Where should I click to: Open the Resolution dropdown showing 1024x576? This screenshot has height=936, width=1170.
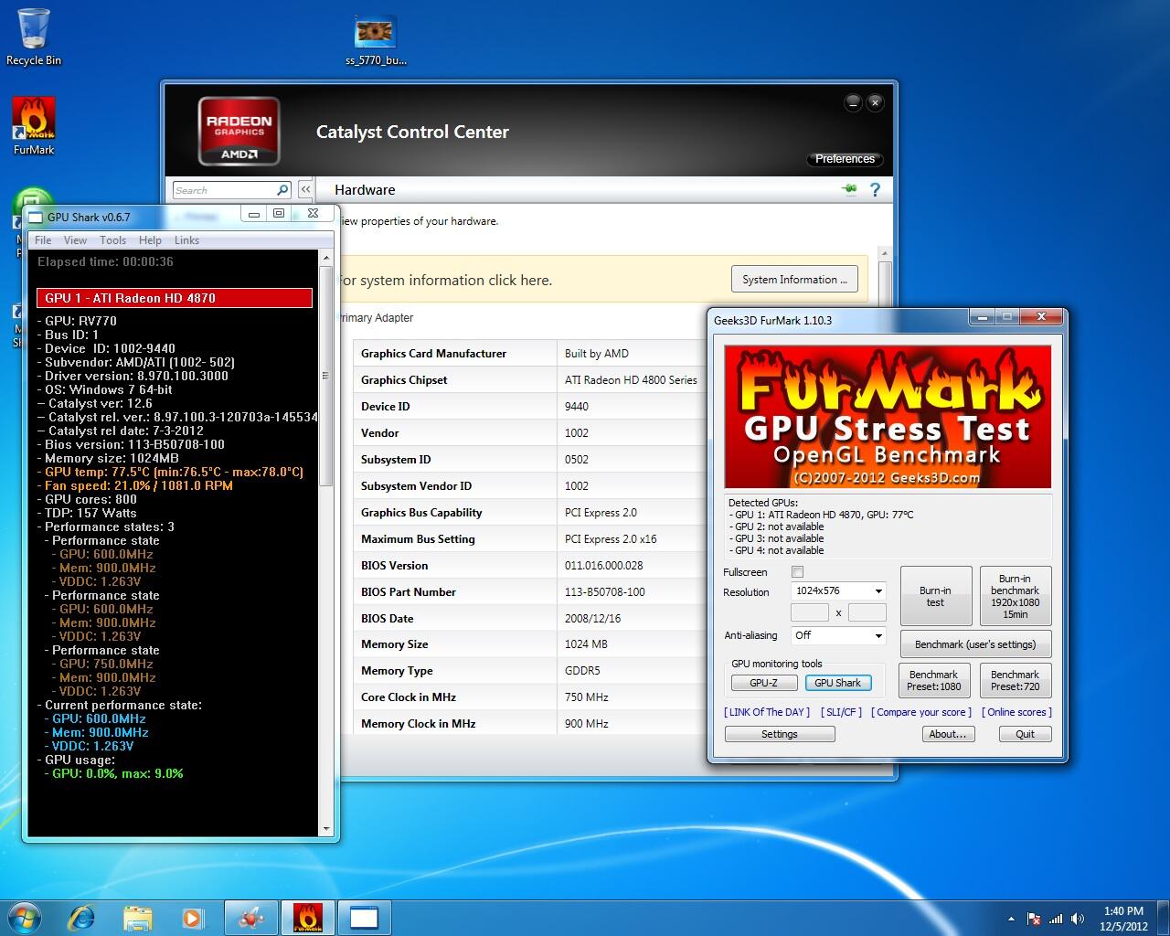838,590
